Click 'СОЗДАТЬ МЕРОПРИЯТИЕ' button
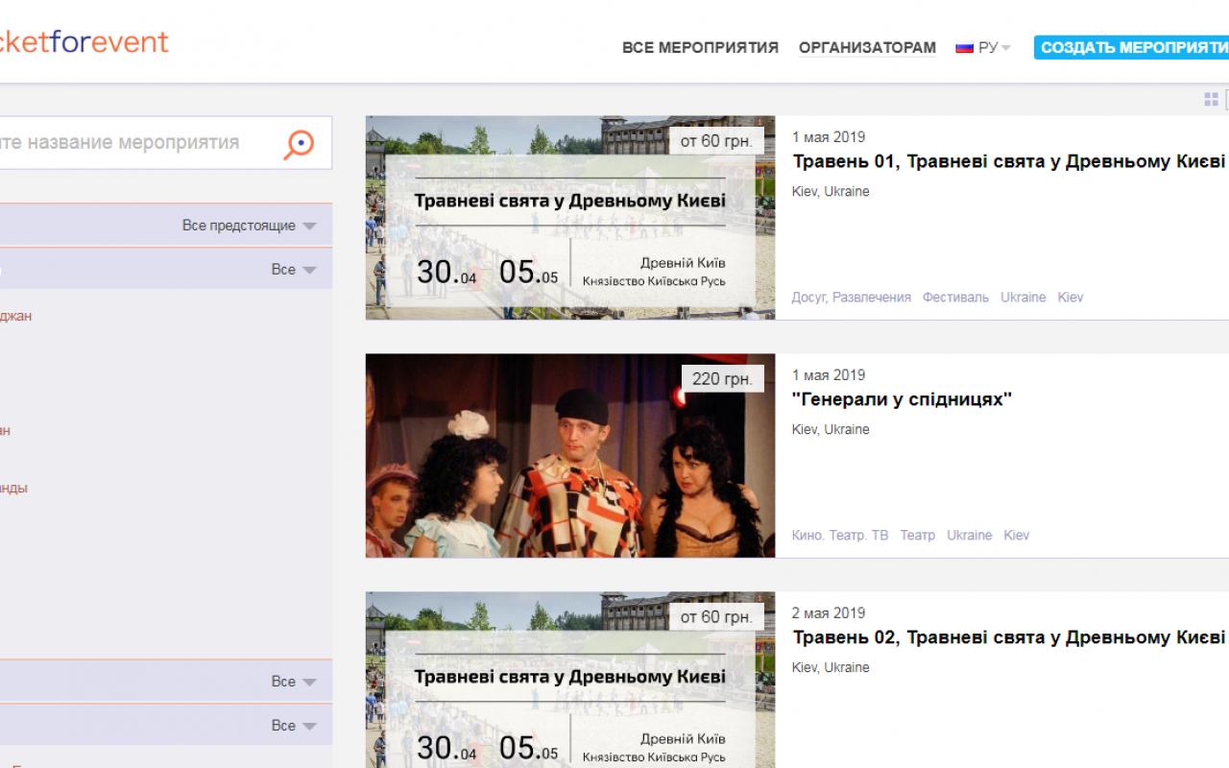Viewport: 1229px width, 768px height. (x=1131, y=48)
